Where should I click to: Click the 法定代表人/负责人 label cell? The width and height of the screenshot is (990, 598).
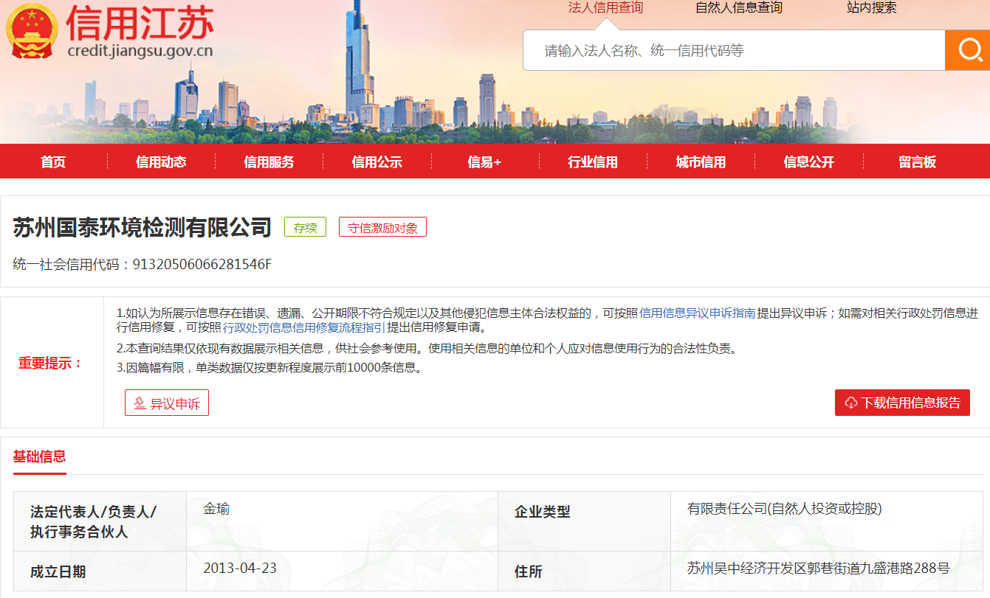coord(100,521)
